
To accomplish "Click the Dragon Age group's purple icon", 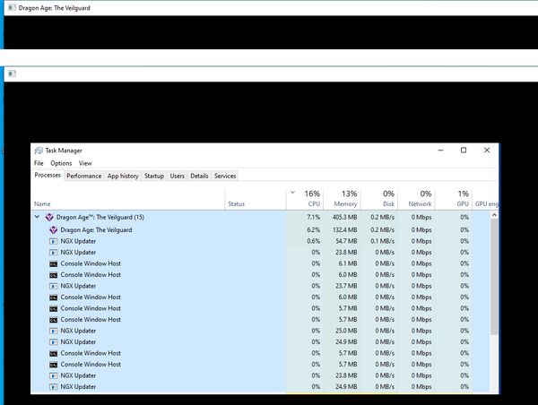I will [x=49, y=218].
